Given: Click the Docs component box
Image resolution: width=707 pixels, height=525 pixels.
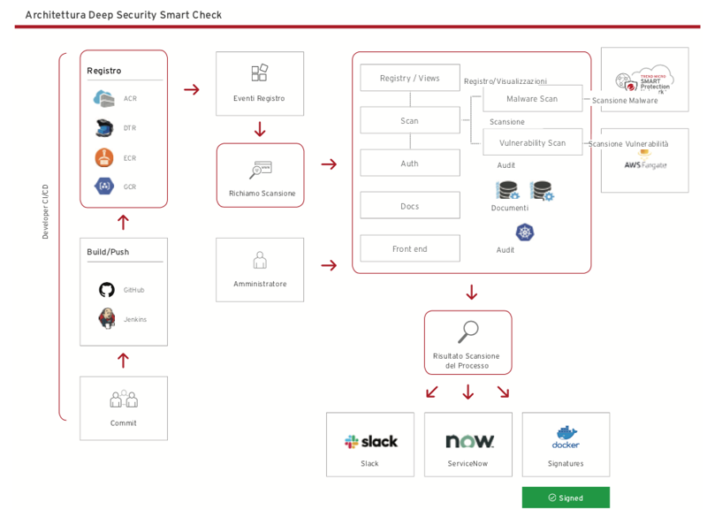Looking at the screenshot, I should point(410,206).
